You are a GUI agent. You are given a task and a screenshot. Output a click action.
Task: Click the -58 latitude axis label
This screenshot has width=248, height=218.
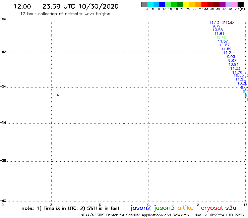[x=3, y=161]
